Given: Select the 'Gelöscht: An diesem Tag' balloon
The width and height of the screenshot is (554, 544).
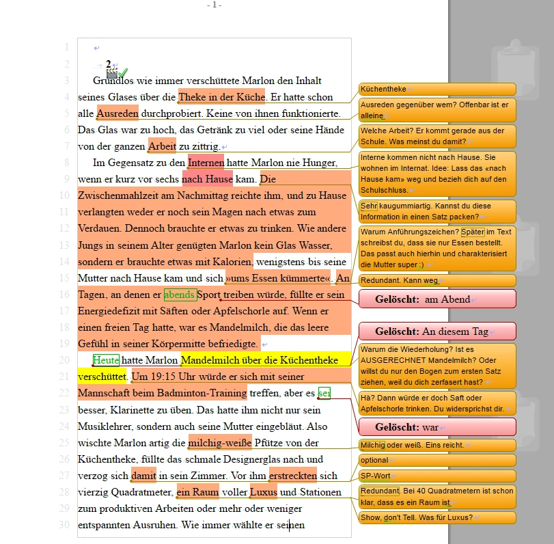Looking at the screenshot, I should coord(437,331).
